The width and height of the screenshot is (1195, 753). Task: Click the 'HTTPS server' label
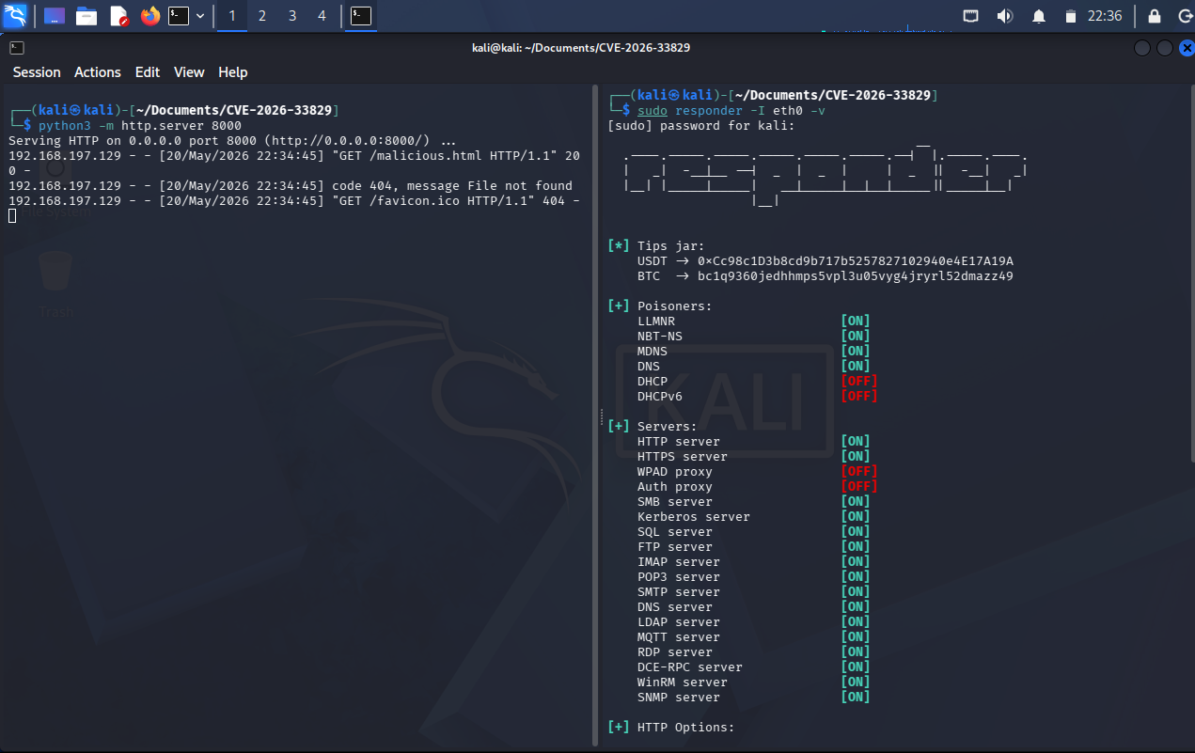pos(683,456)
